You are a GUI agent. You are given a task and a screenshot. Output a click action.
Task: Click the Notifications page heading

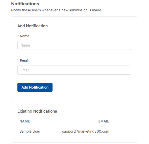tap(25, 4)
